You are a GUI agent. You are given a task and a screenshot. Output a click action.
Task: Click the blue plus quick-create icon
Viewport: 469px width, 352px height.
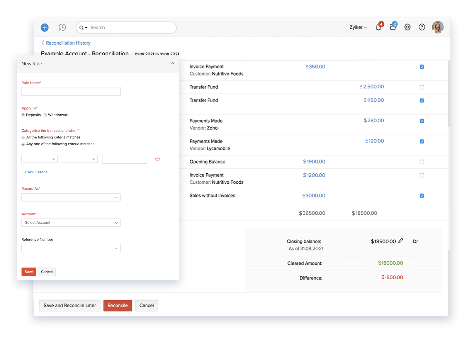(45, 28)
